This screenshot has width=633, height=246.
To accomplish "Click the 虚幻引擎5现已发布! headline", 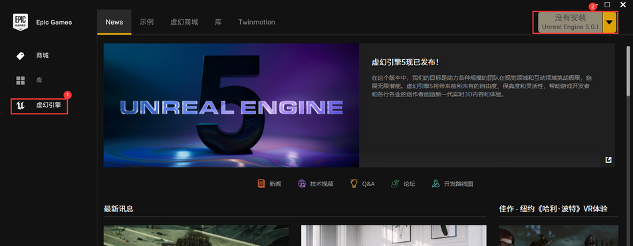I will click(x=405, y=62).
